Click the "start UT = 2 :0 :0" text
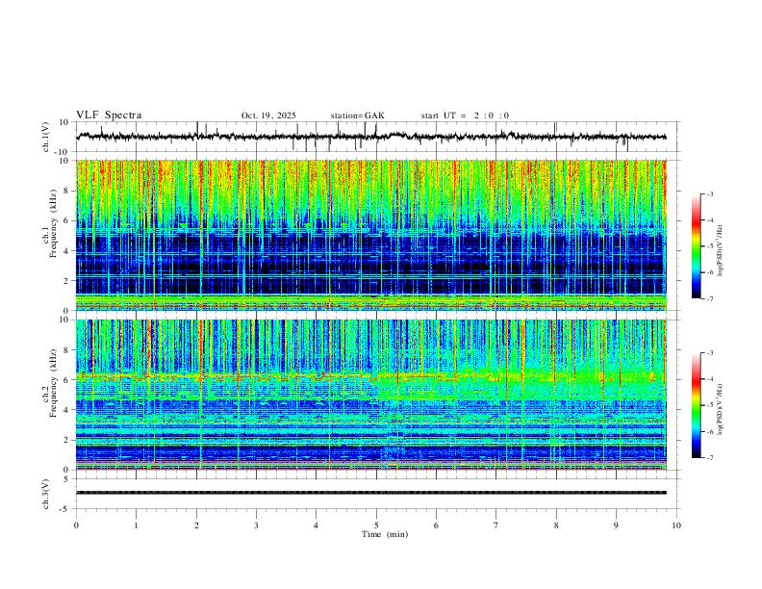The width and height of the screenshot is (762, 589). tap(465, 115)
